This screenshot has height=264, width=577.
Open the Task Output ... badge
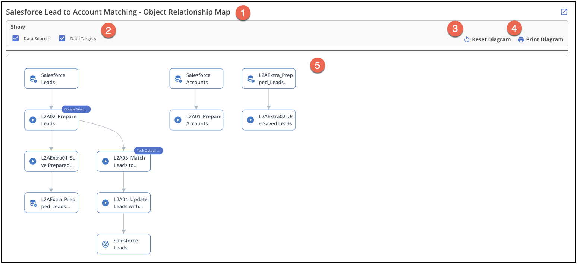click(x=149, y=151)
